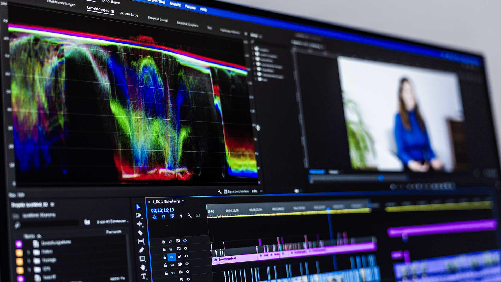Show hidden track V7 output
The height and width of the screenshot is (282, 501).
185,240
